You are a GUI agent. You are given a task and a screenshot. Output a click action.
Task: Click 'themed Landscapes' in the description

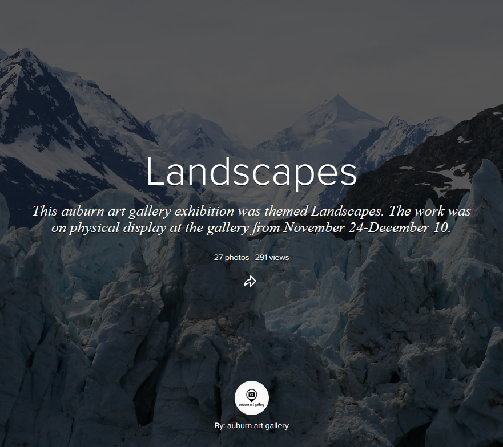tap(324, 211)
